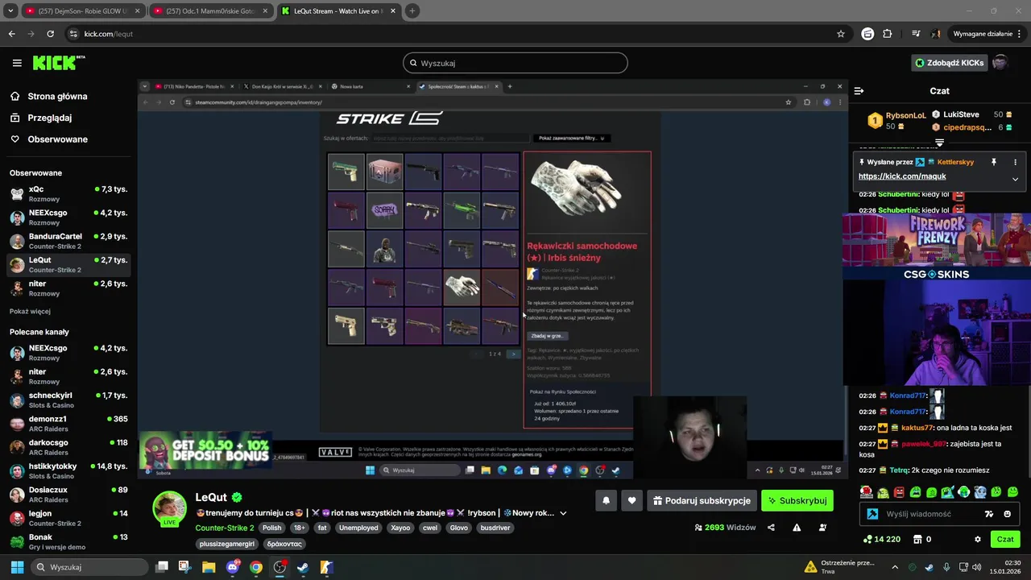Open the 7TV emote picker icon
Screen dimensions: 1031x580
click(989, 514)
